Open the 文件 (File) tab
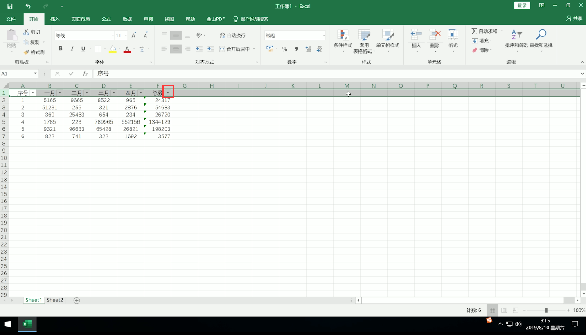 point(11,19)
